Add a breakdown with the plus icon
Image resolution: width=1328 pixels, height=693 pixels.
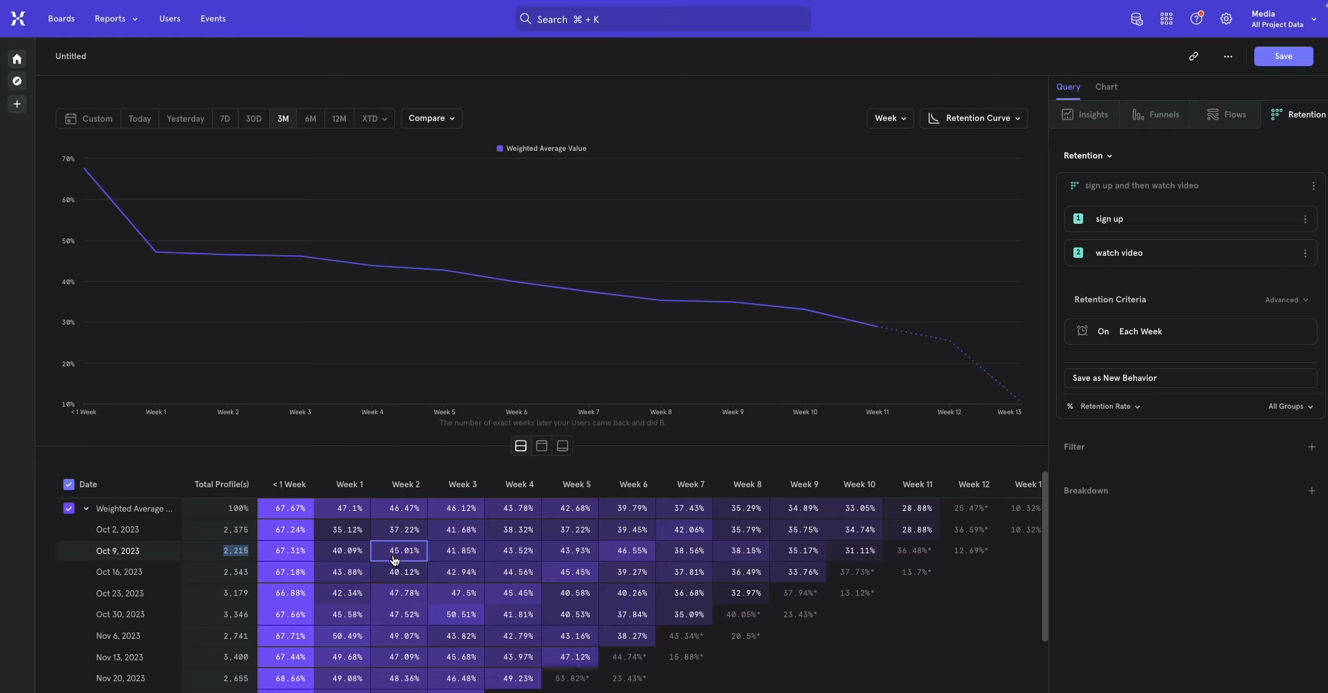pyautogui.click(x=1311, y=491)
